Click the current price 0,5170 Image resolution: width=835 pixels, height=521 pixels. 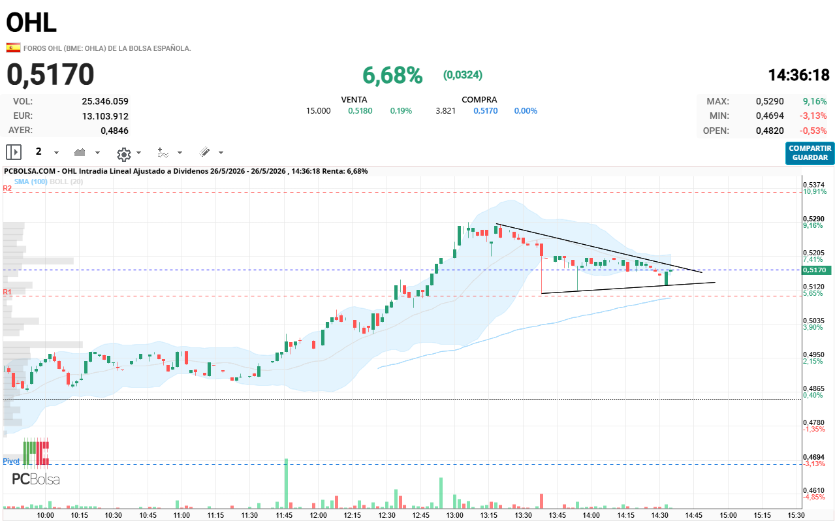51,74
